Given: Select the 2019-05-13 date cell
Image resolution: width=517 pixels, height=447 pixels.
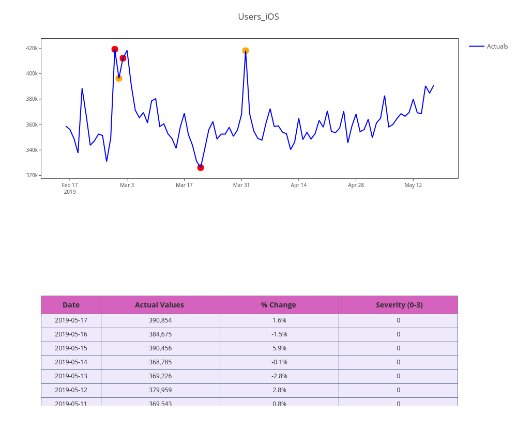Looking at the screenshot, I should pos(71,376).
